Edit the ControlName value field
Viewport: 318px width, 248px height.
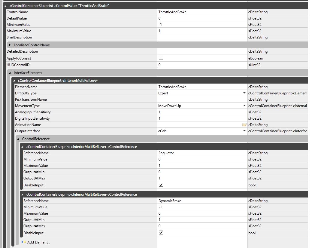point(202,12)
